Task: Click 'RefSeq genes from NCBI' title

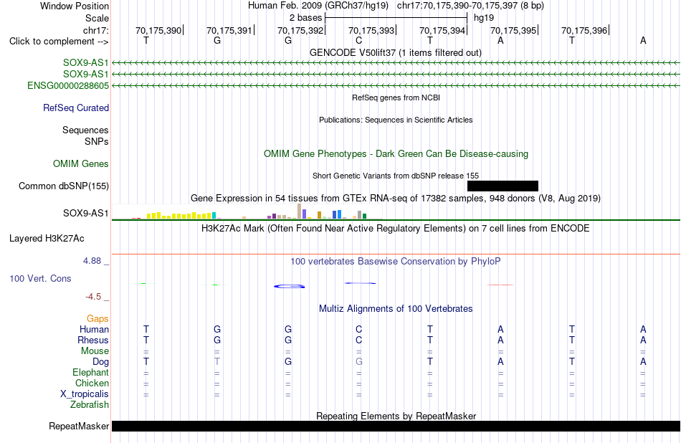Action: click(x=396, y=97)
